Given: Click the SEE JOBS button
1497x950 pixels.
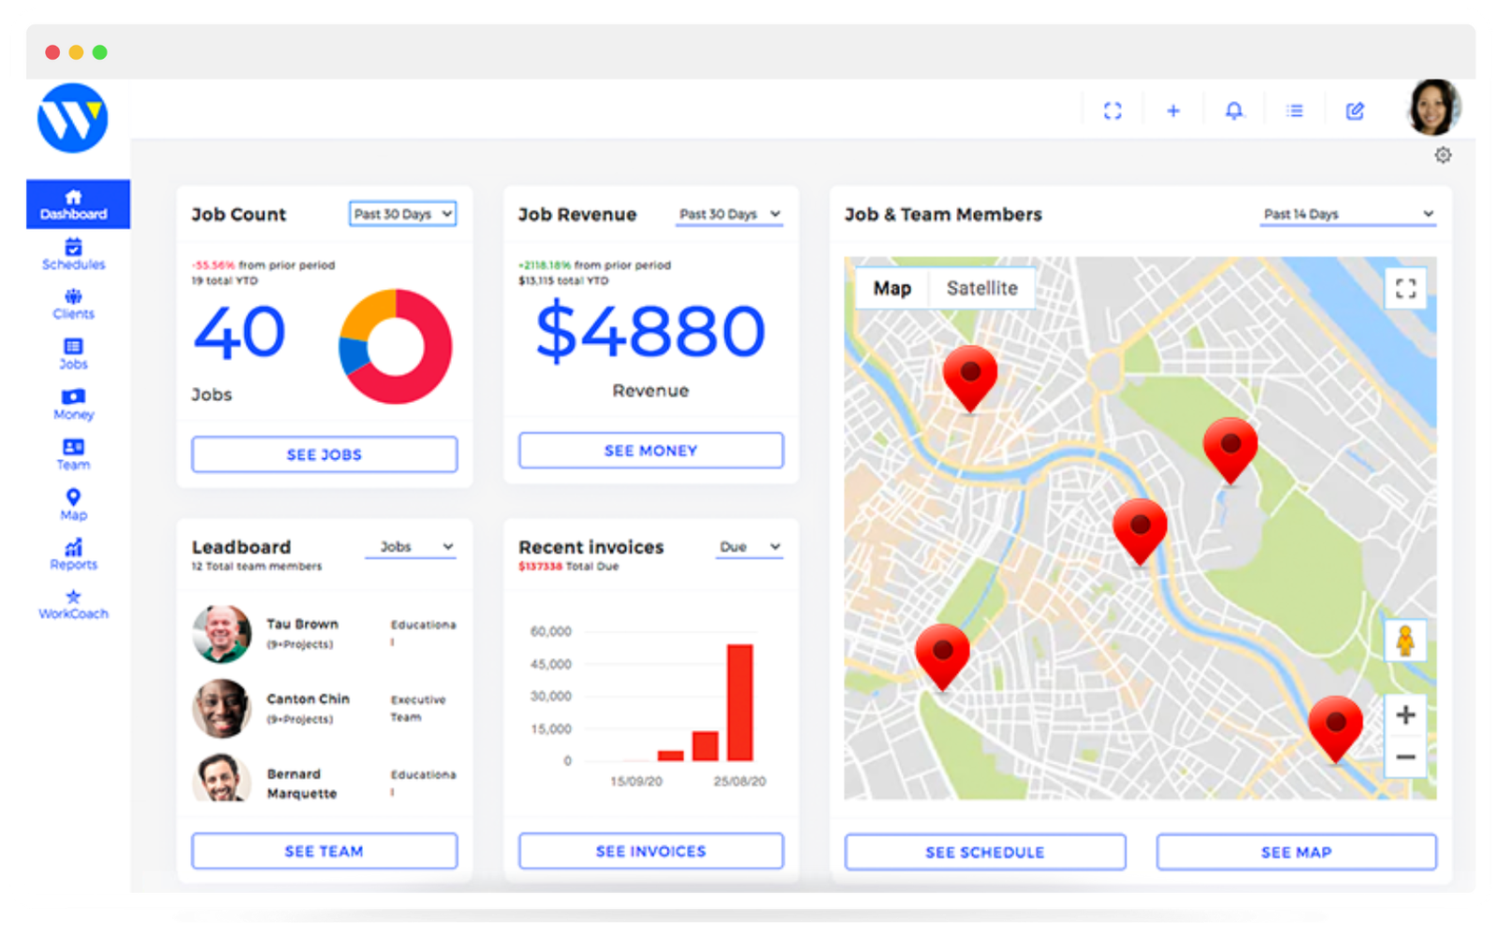Looking at the screenshot, I should tap(325, 454).
